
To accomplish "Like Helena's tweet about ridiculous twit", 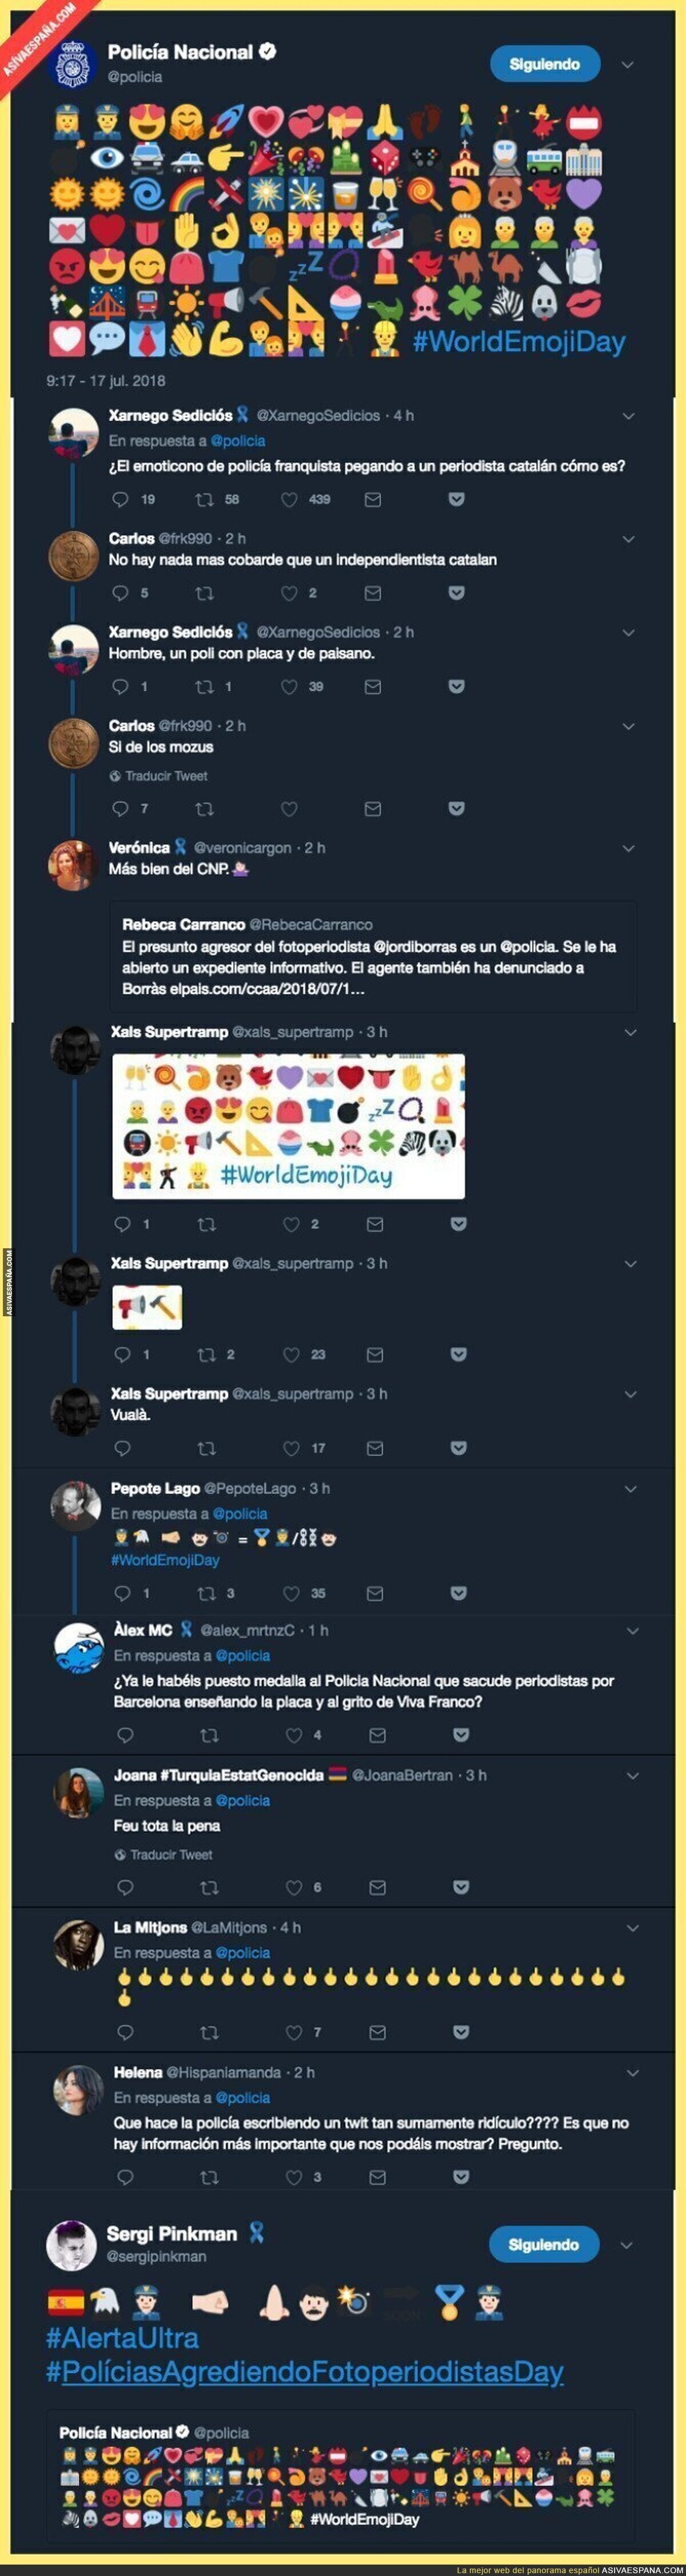I will point(294,2176).
